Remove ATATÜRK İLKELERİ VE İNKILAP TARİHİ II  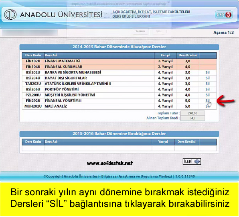tap(207, 84)
